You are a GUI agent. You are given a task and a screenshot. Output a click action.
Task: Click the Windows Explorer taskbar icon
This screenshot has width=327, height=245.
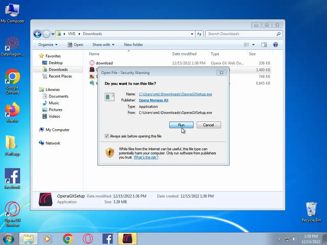[x=28, y=239]
